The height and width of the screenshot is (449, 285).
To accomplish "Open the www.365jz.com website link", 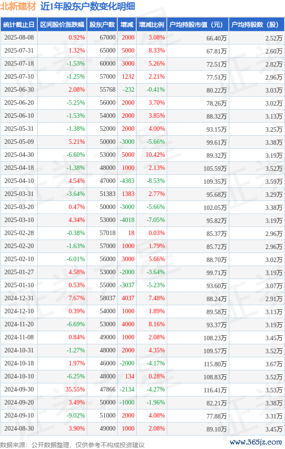I will tap(255, 442).
